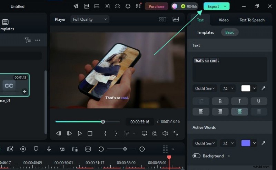Switch to the Video tab
This screenshot has width=276, height=170.
224,20
